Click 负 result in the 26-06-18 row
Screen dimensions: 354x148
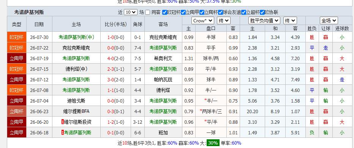(312, 132)
